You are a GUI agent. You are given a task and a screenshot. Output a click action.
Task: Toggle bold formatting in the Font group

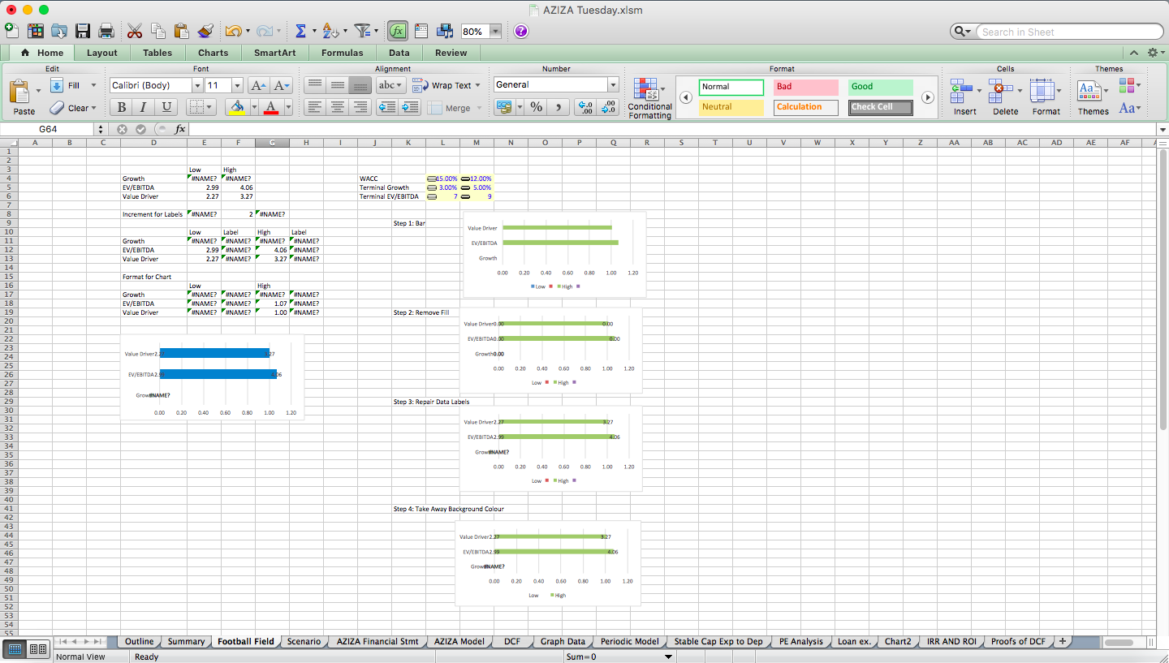pos(121,106)
